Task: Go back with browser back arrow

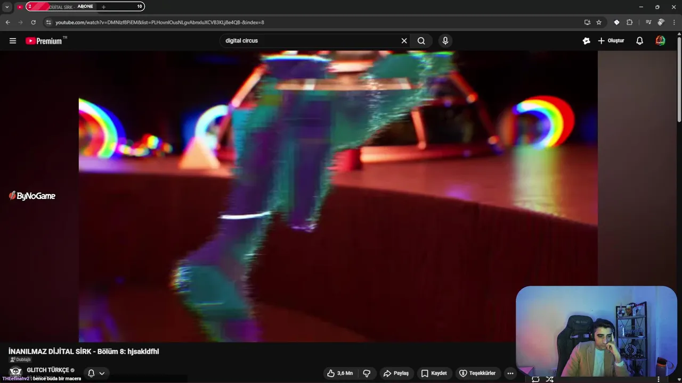Action: click(7, 22)
